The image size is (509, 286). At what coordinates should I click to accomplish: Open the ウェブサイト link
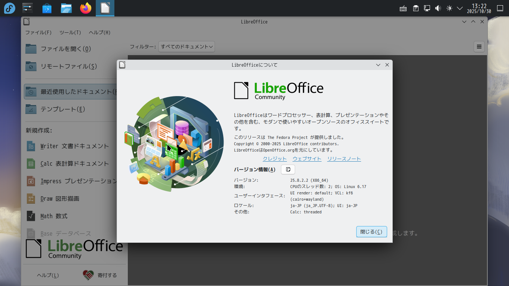click(307, 159)
